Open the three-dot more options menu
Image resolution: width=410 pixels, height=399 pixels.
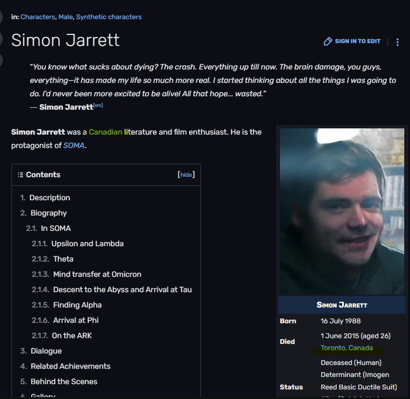click(398, 42)
